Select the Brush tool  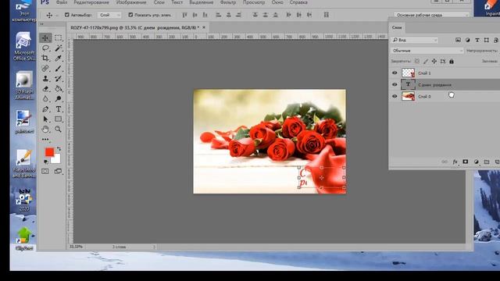(58, 68)
